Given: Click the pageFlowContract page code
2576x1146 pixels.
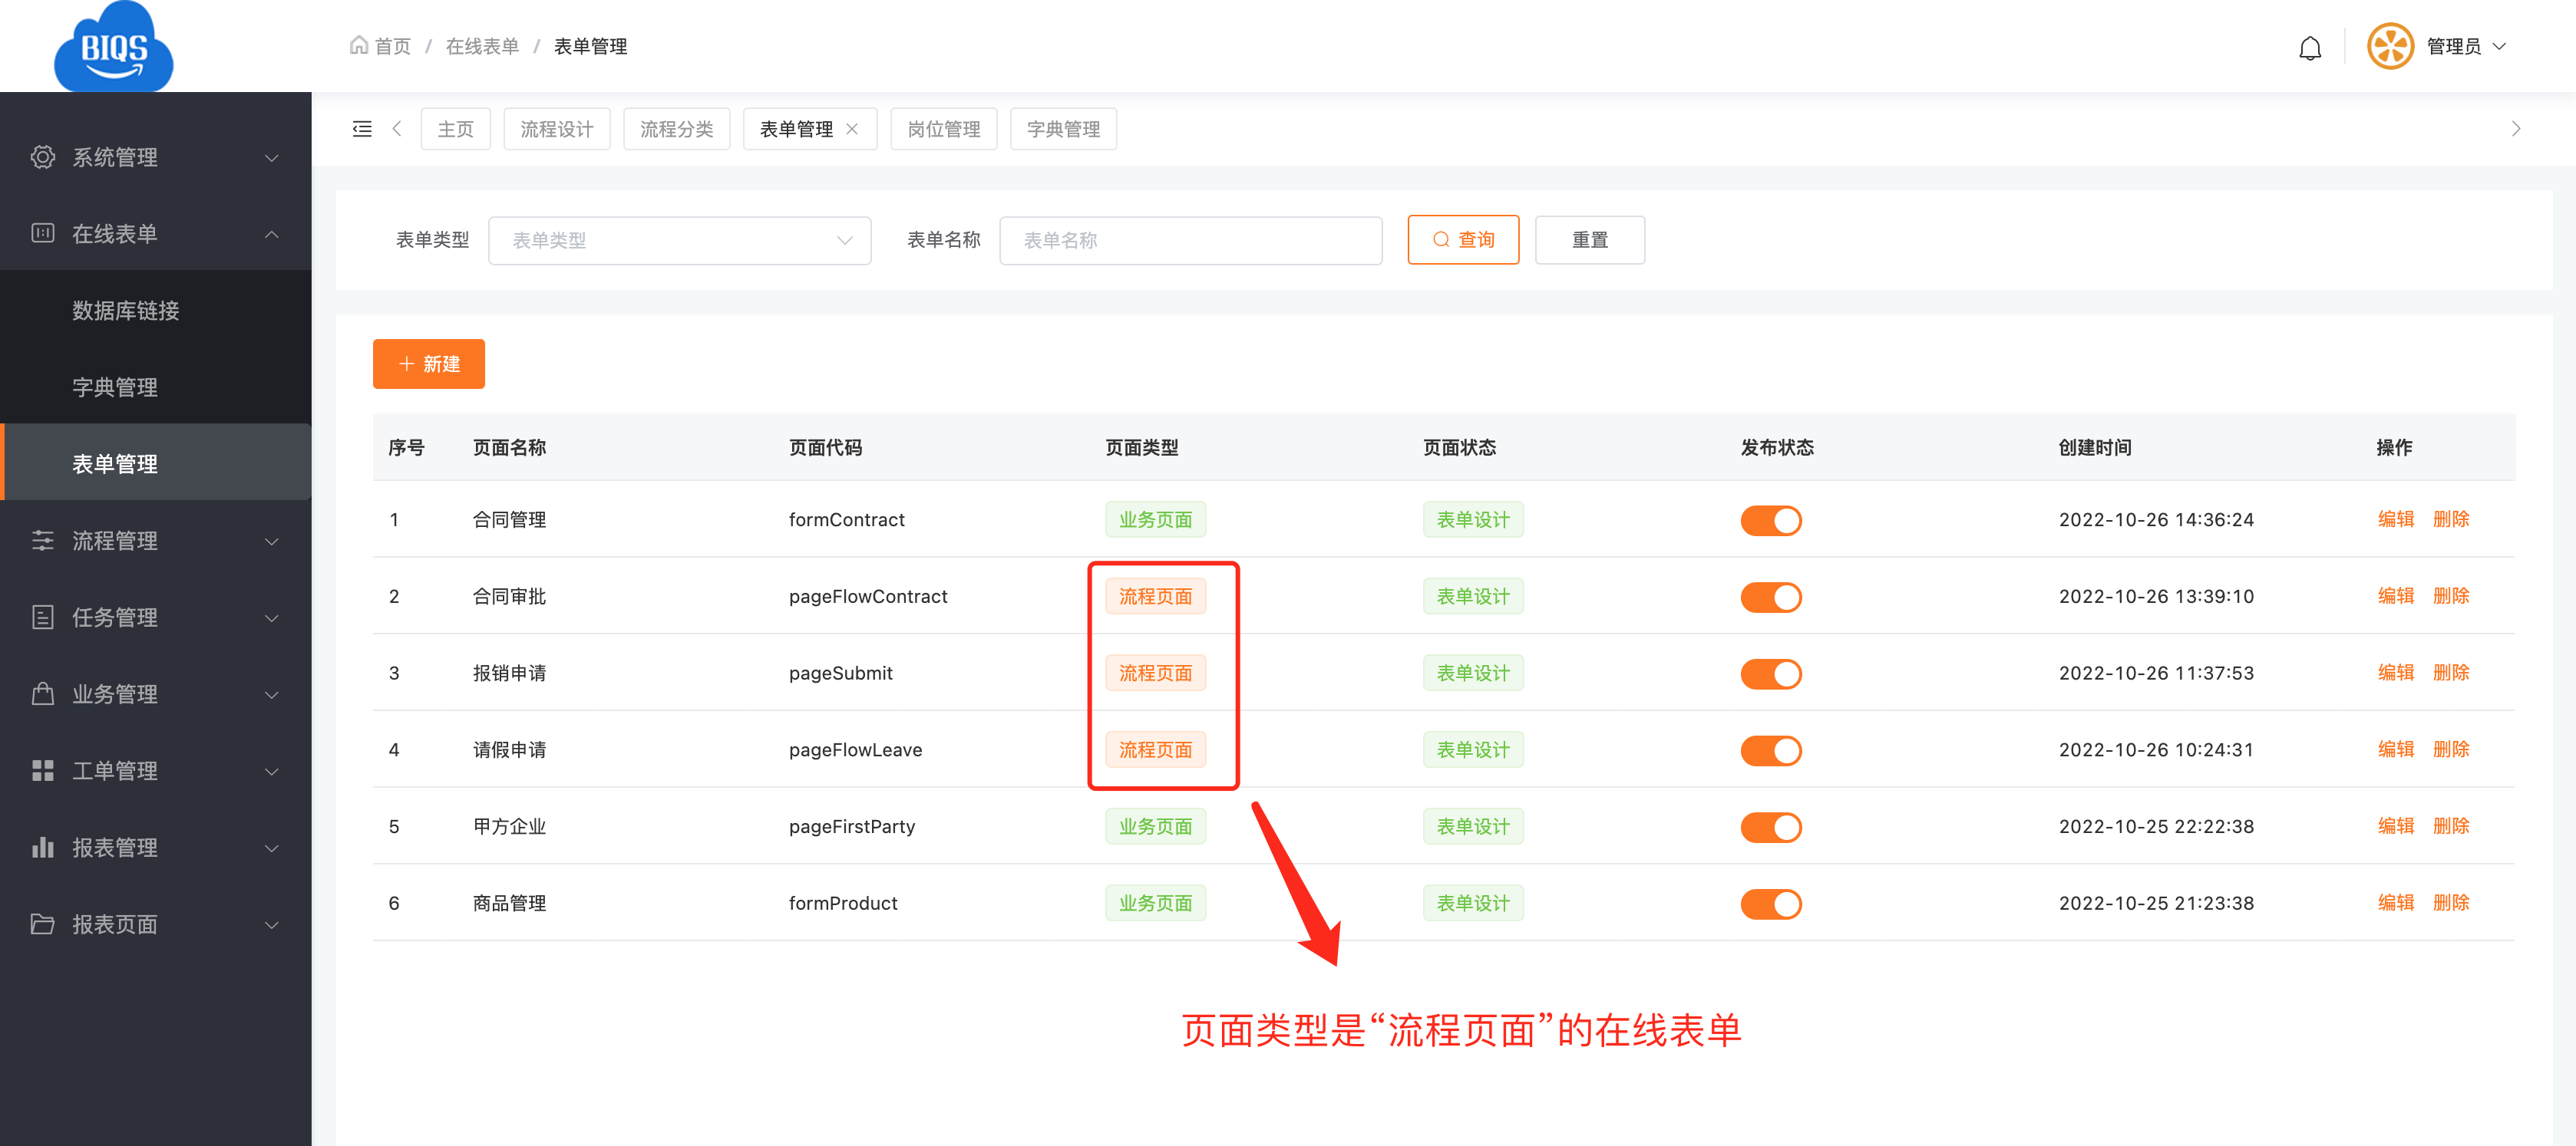Looking at the screenshot, I should [x=868, y=597].
